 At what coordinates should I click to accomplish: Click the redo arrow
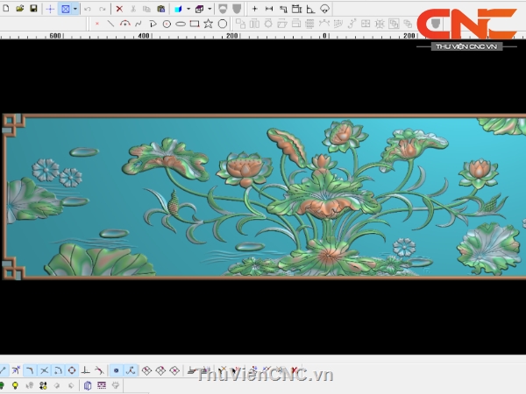pyautogui.click(x=103, y=9)
